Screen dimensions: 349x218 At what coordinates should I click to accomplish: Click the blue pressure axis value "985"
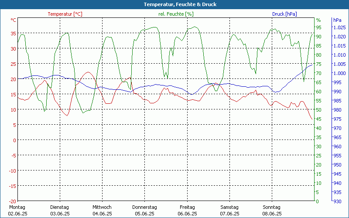pos(337,101)
